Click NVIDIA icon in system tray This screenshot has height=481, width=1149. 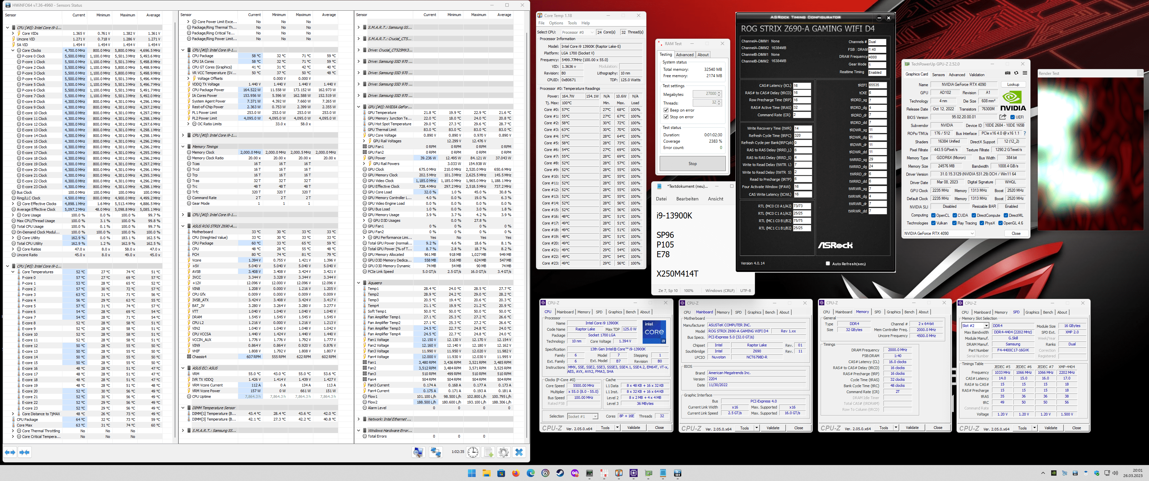click(1053, 473)
